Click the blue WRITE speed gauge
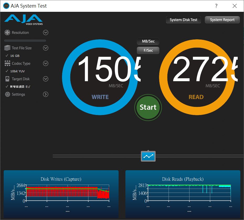The height and width of the screenshot is (220, 244). [100, 77]
